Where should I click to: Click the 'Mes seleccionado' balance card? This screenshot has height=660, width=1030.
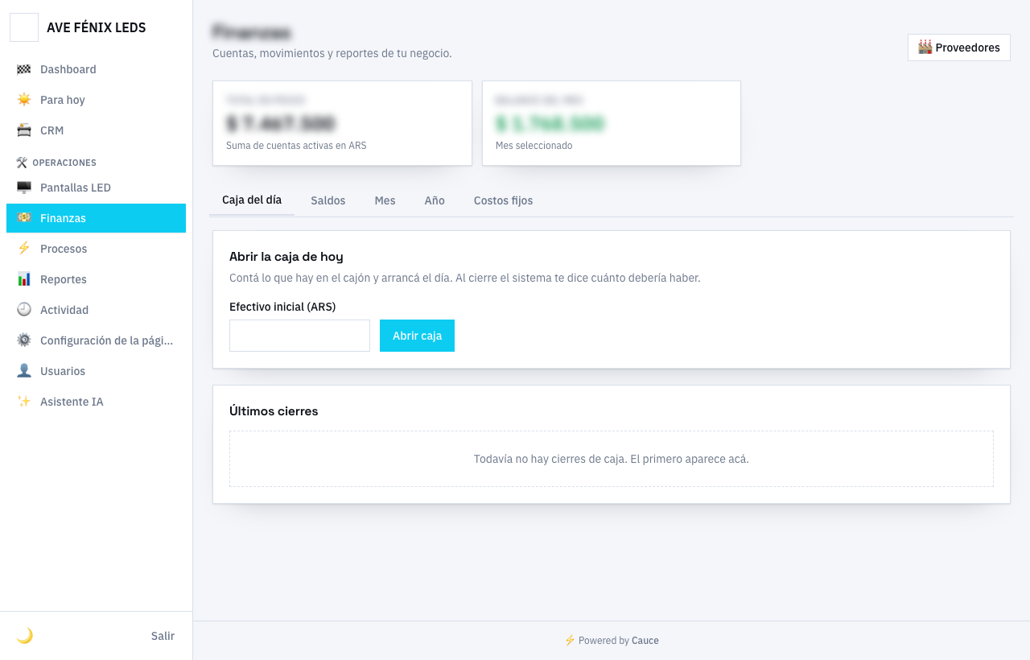(612, 123)
